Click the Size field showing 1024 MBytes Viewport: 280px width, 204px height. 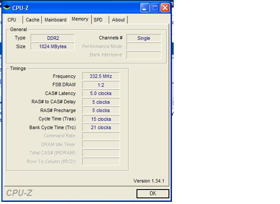coord(52,46)
